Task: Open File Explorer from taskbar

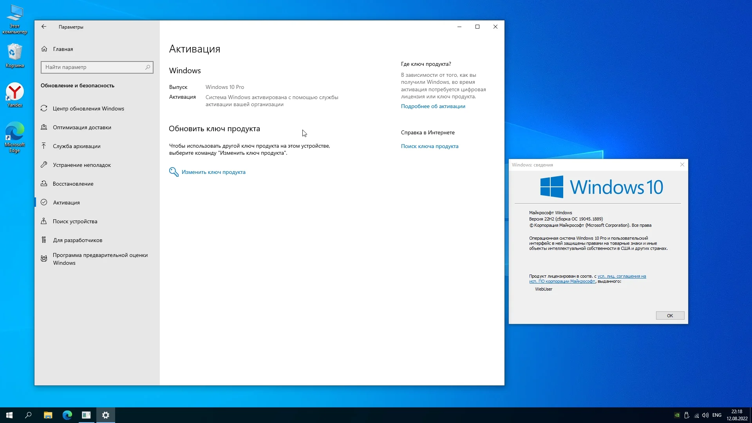Action: 48,415
